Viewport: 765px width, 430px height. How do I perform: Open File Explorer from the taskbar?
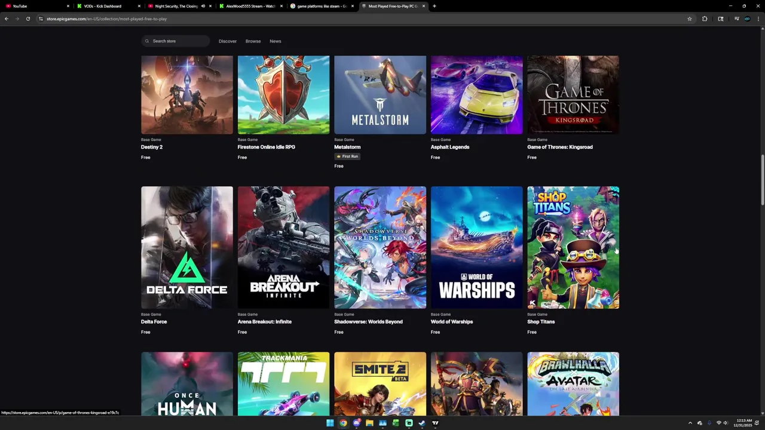coord(369,423)
